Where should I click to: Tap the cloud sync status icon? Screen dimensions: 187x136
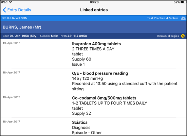click(183, 18)
